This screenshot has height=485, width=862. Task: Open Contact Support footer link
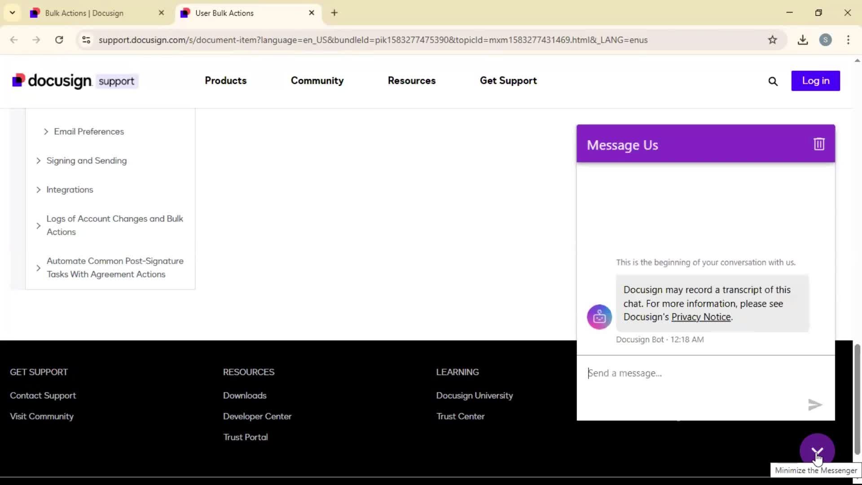(43, 396)
